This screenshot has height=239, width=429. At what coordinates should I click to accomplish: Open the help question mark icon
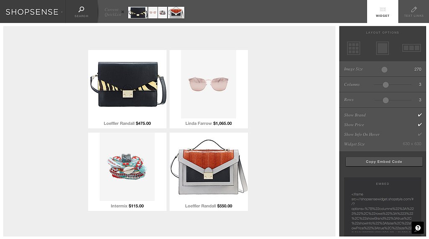418,228
